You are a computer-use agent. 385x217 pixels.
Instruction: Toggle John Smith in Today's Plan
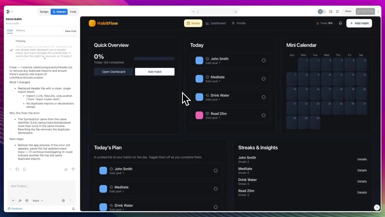216,171
